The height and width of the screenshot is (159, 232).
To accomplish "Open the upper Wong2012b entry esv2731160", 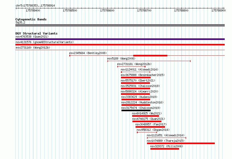I will [x=33, y=48].
